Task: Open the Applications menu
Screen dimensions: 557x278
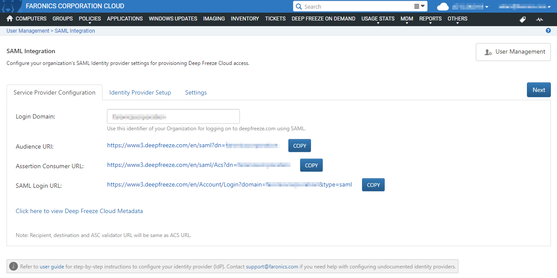Action: 125,19
